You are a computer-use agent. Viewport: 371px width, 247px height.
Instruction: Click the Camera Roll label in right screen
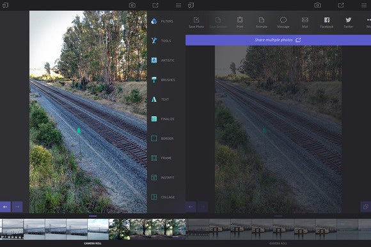(x=278, y=243)
